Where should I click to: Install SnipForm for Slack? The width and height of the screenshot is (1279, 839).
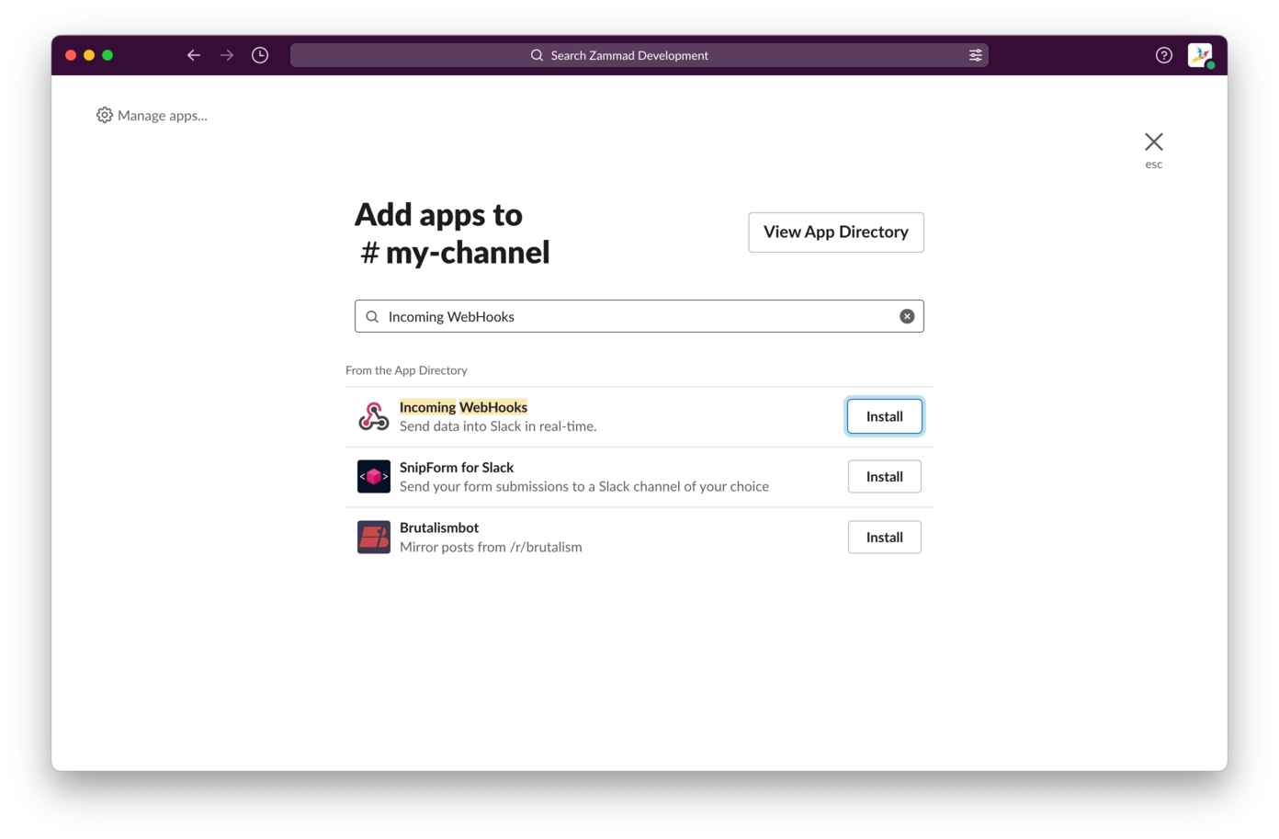click(x=885, y=477)
